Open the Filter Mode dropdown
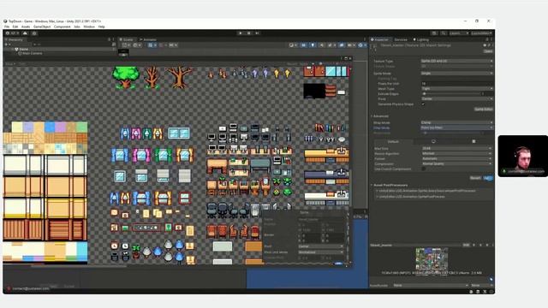 coord(456,127)
